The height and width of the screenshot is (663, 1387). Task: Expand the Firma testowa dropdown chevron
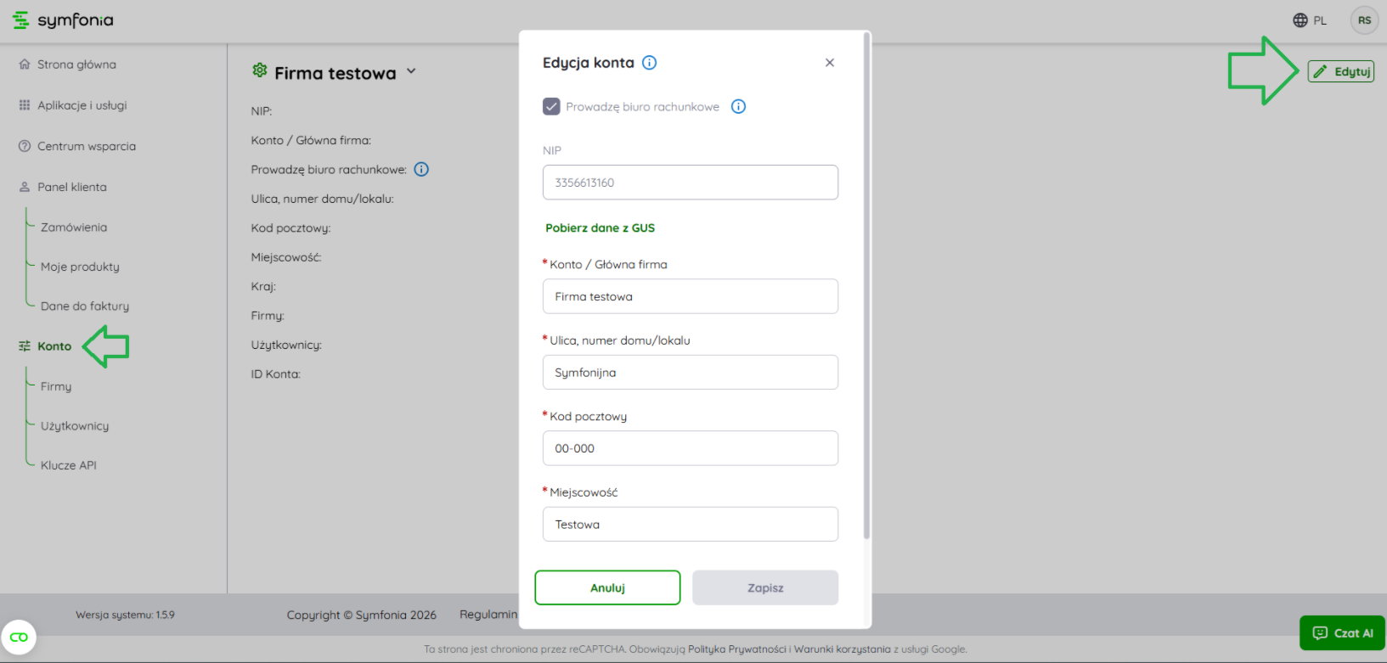click(411, 72)
